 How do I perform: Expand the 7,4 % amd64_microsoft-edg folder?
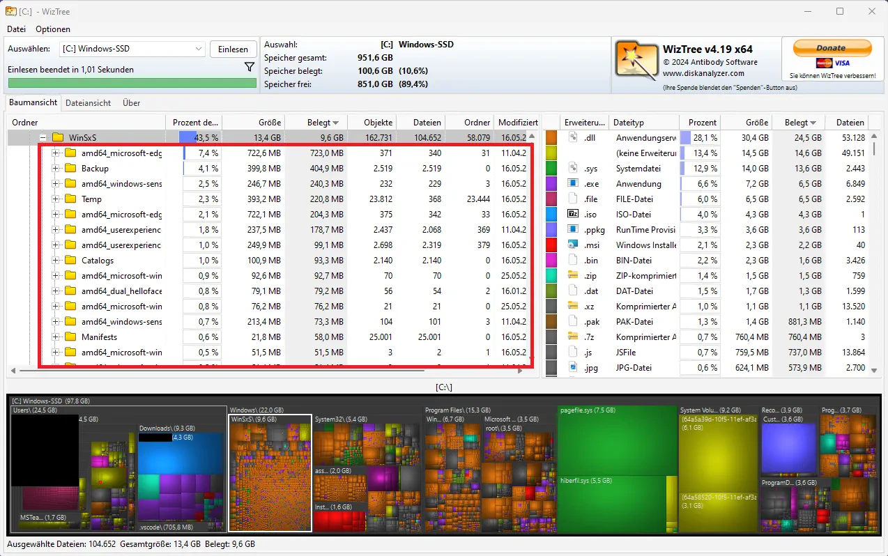(x=56, y=153)
